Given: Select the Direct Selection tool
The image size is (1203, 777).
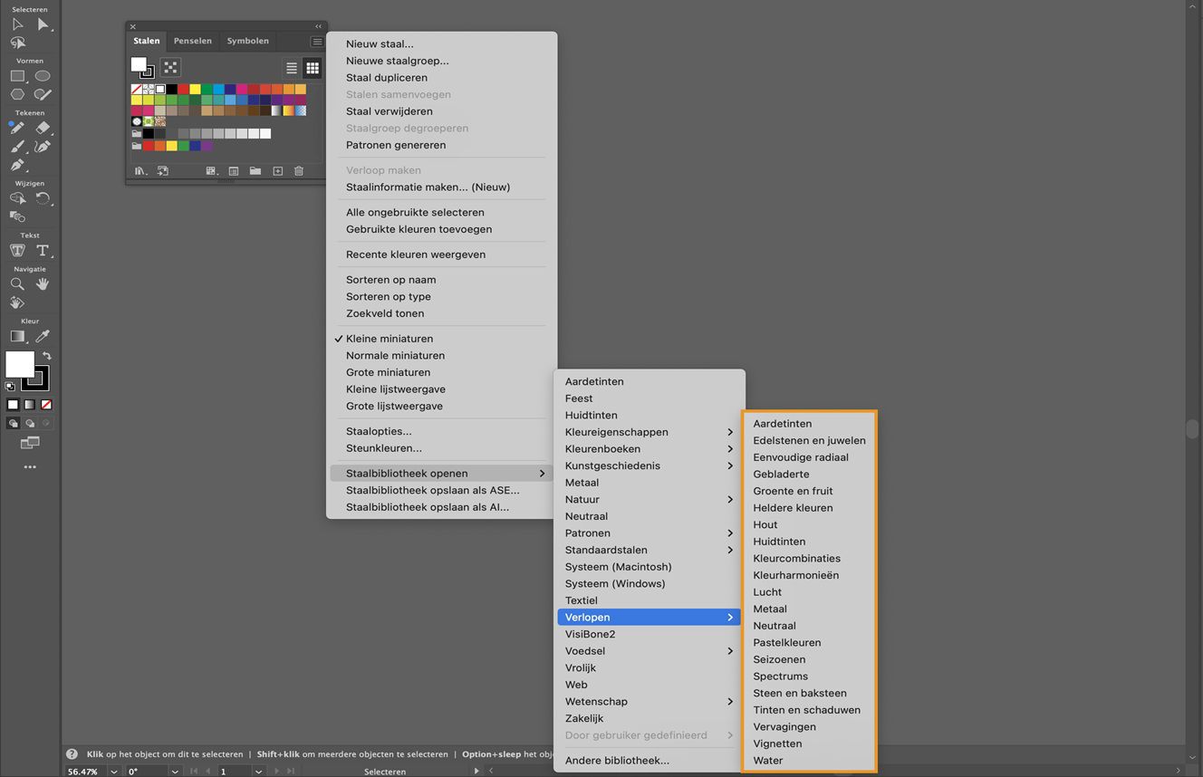Looking at the screenshot, I should 43,24.
